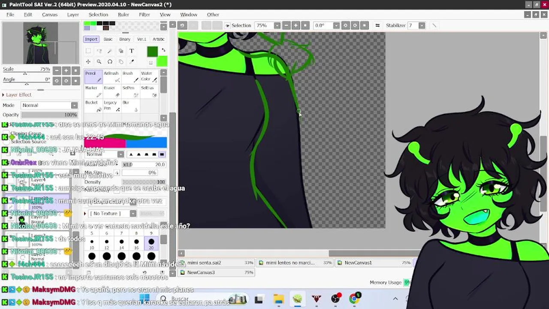Select the flat brush tip shape
This screenshot has height=309, width=549.
[x=162, y=154]
